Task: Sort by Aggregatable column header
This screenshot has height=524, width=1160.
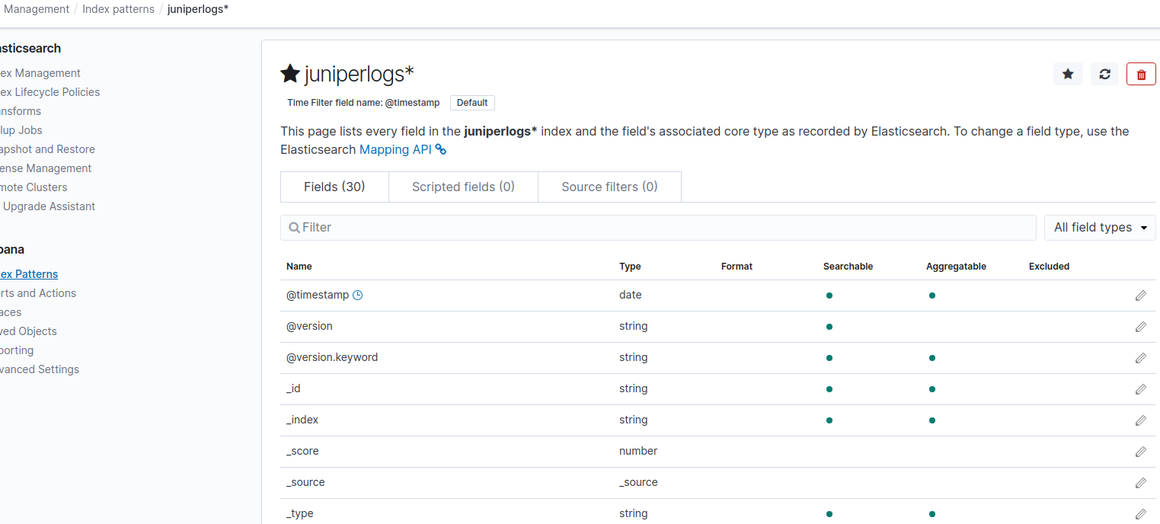Action: click(x=956, y=267)
